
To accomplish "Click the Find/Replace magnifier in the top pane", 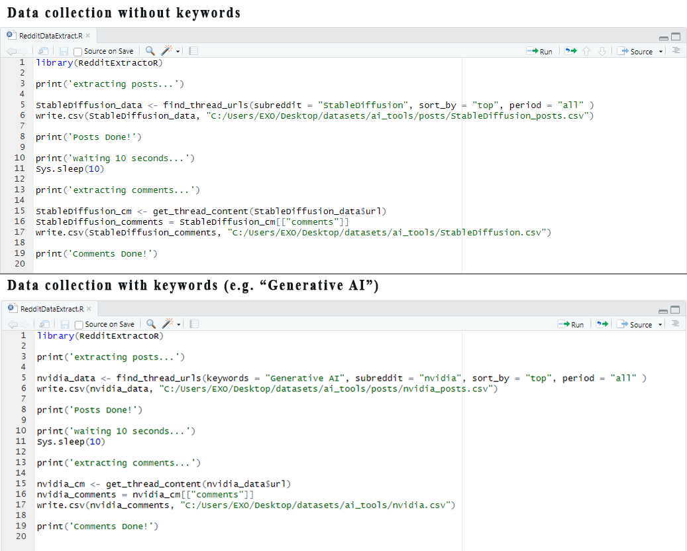I will [x=150, y=51].
